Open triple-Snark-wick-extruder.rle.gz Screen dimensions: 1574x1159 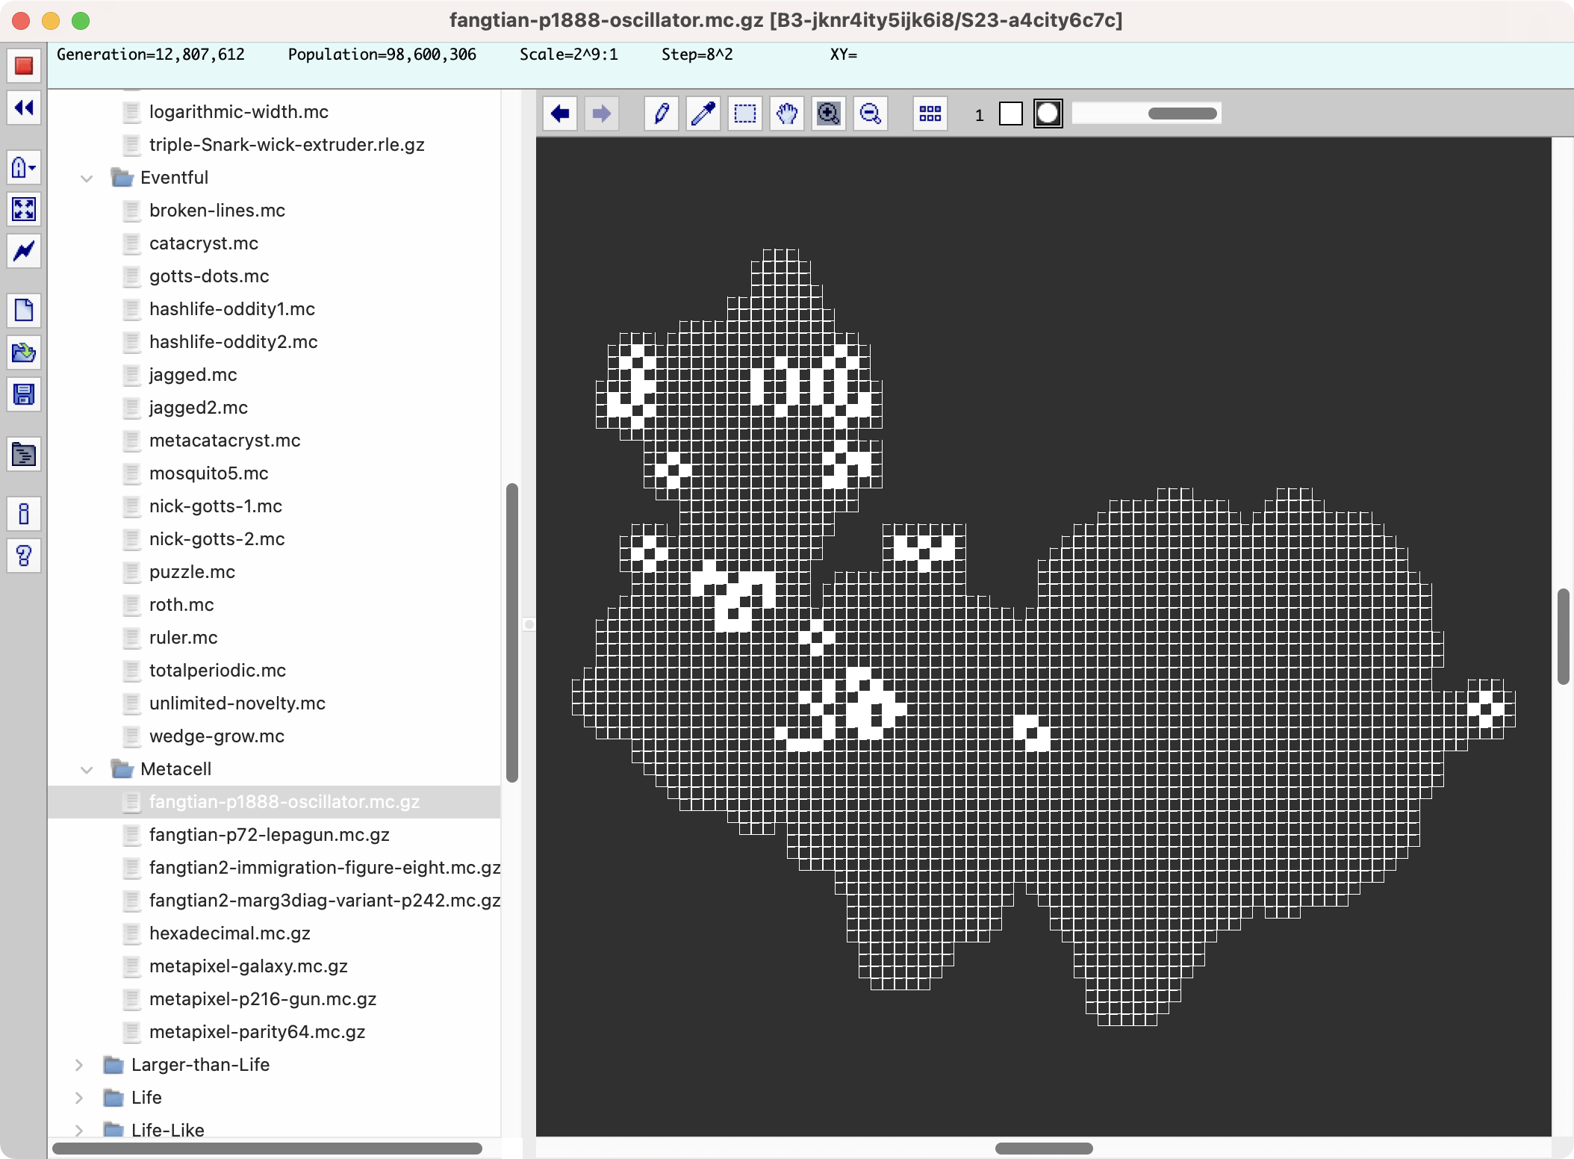coord(287,145)
